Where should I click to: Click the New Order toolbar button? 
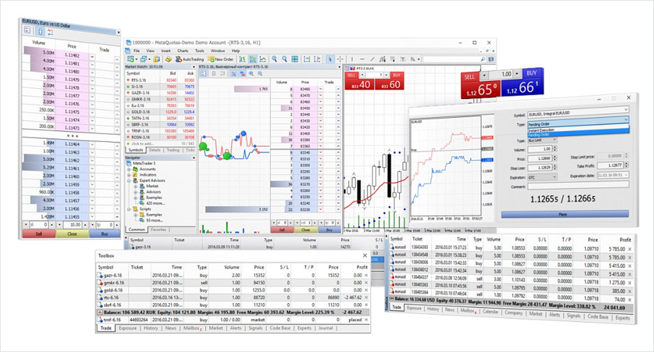[220, 59]
